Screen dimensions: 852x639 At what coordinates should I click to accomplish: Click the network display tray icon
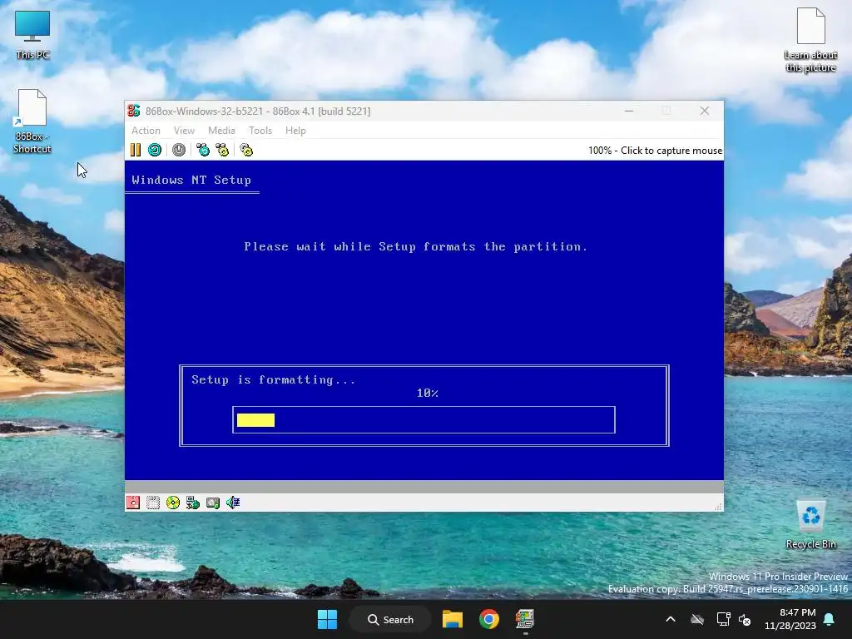[x=723, y=619]
